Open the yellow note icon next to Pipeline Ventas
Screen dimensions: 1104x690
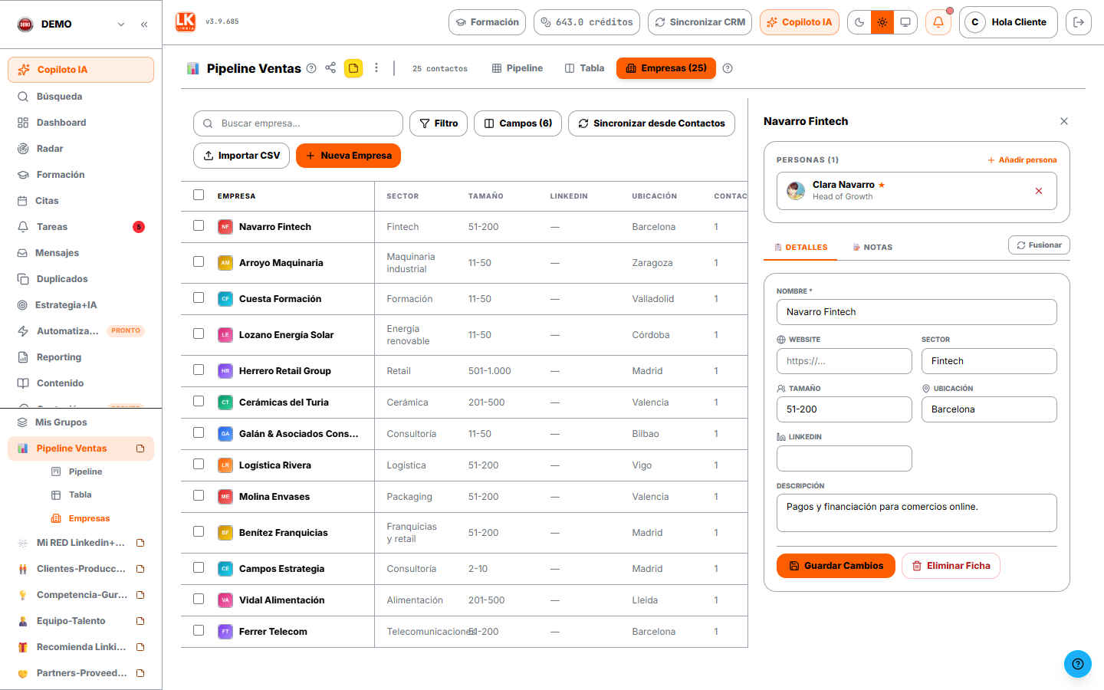coord(353,68)
